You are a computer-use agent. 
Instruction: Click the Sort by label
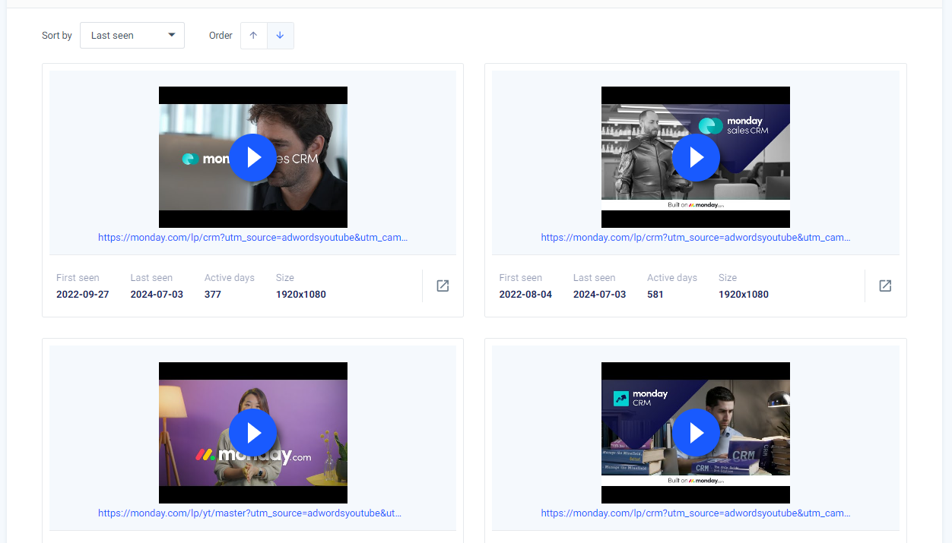(57, 36)
